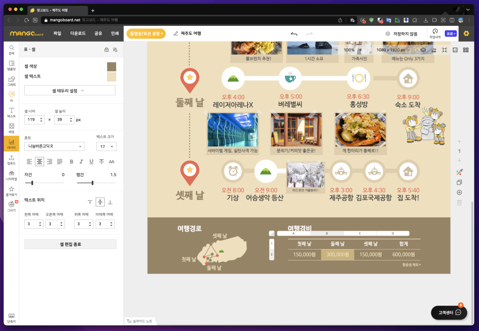Screen dimensions: 479x331
Task: Set text position to vertical middle
Action: 100,202
